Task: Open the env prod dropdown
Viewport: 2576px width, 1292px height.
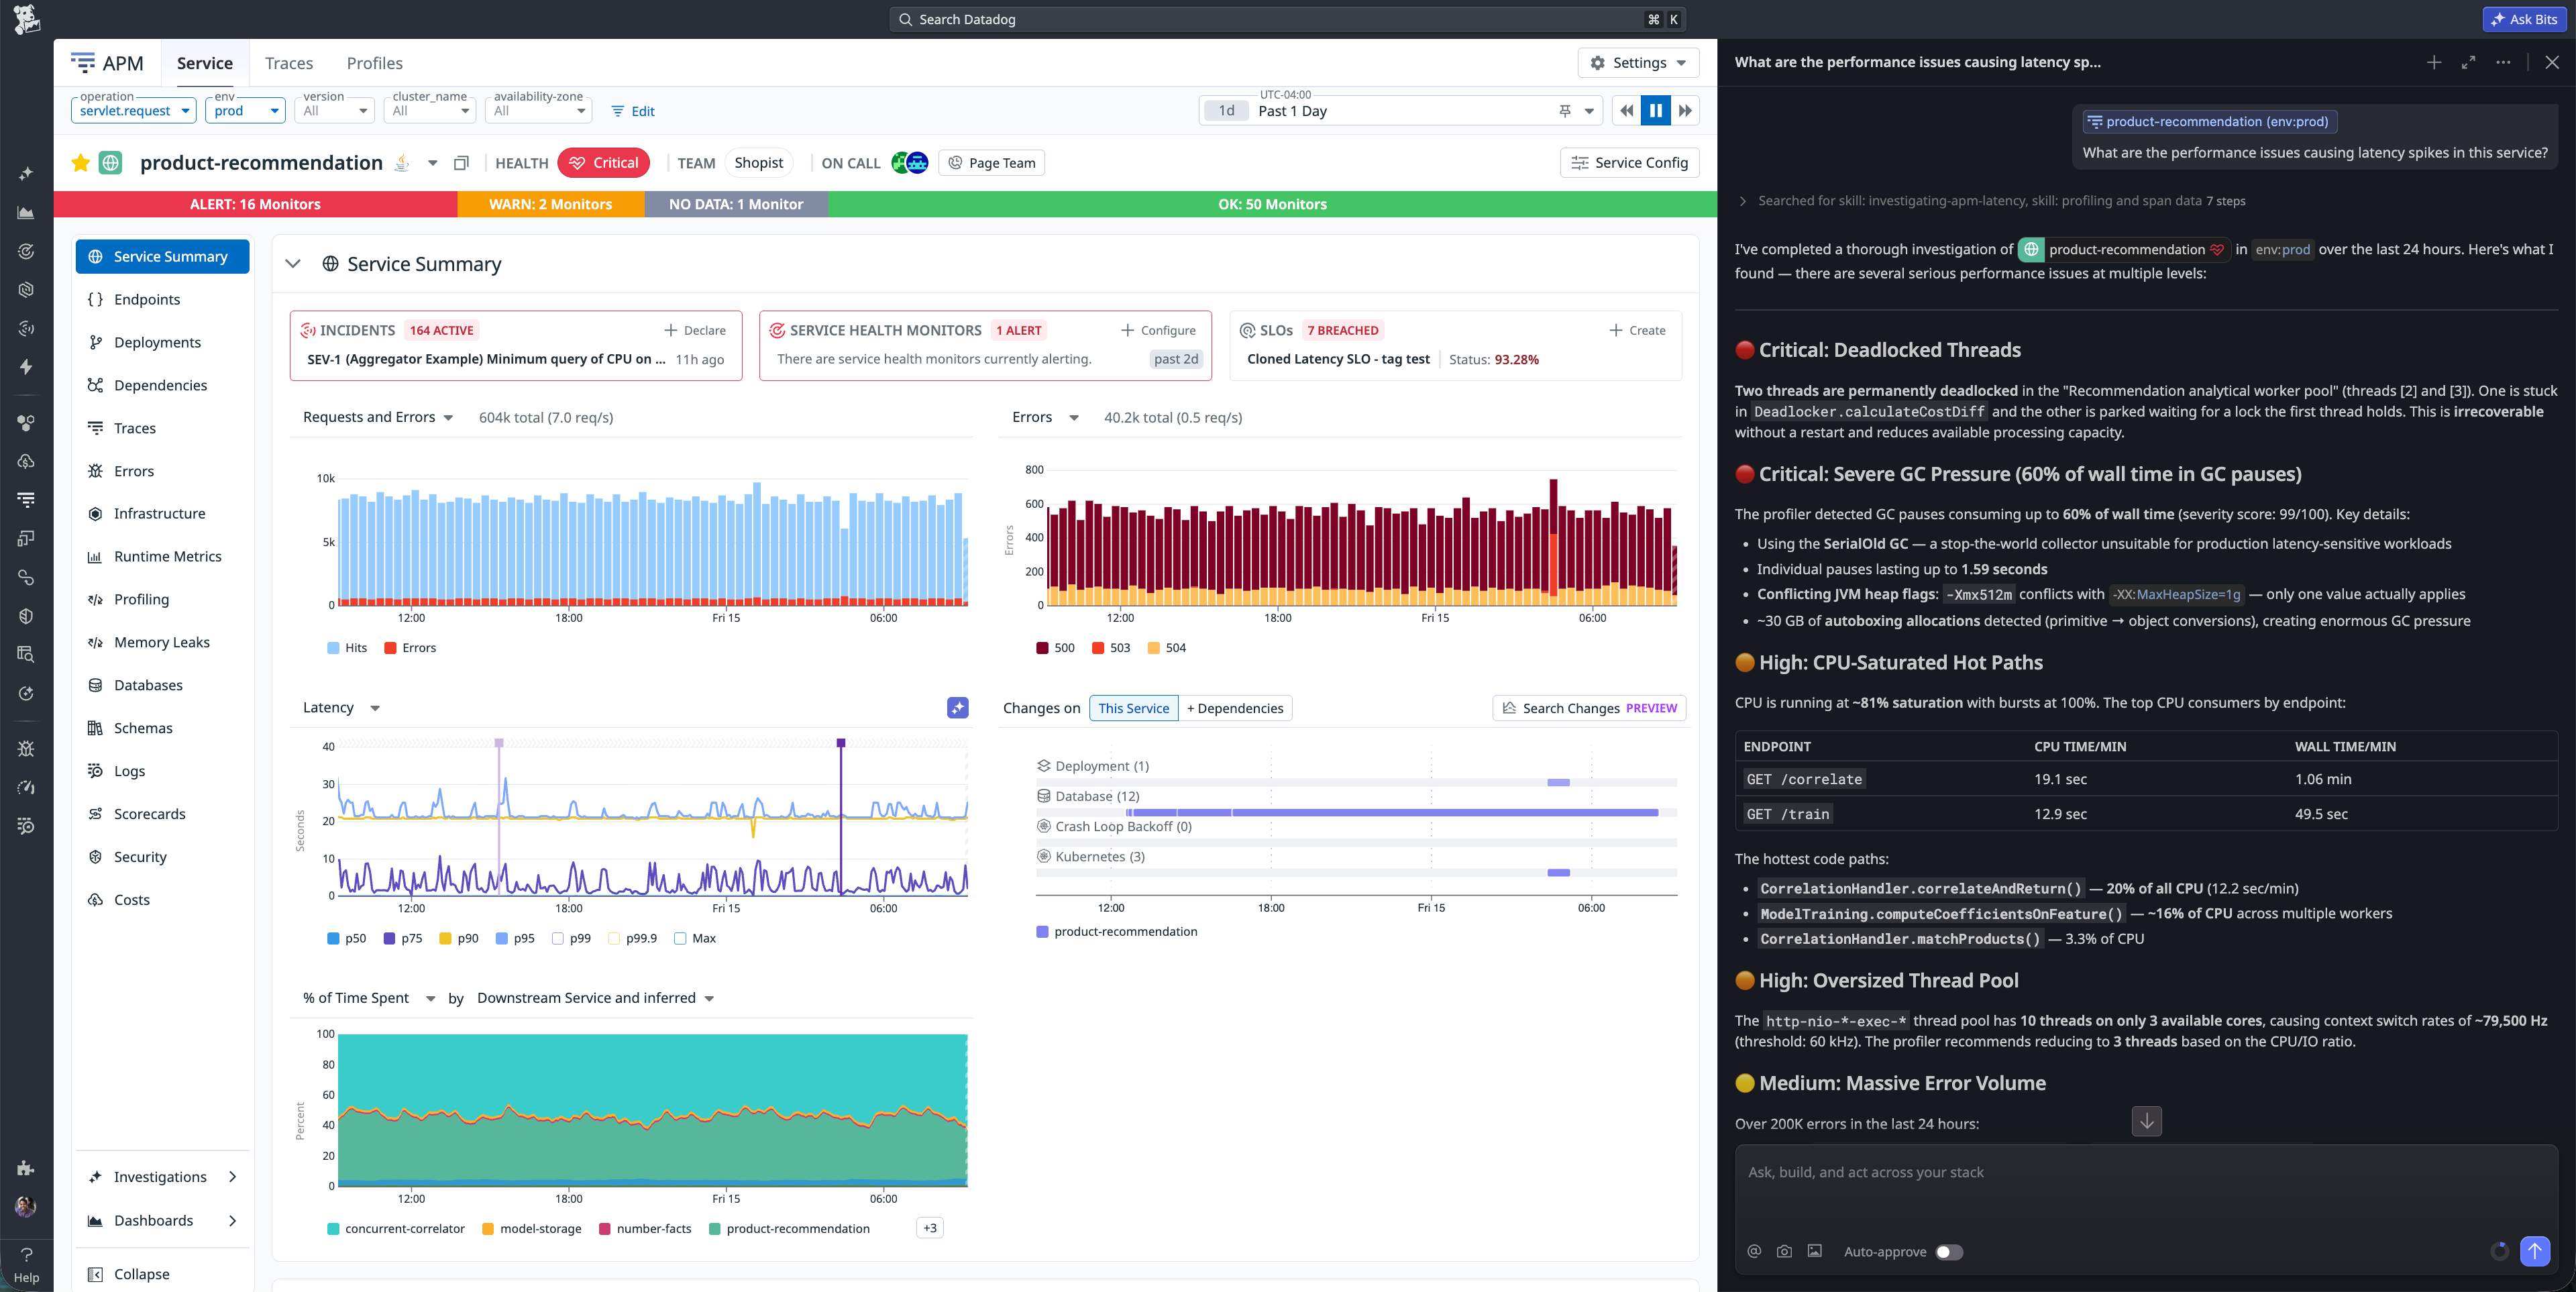Action: (x=245, y=110)
